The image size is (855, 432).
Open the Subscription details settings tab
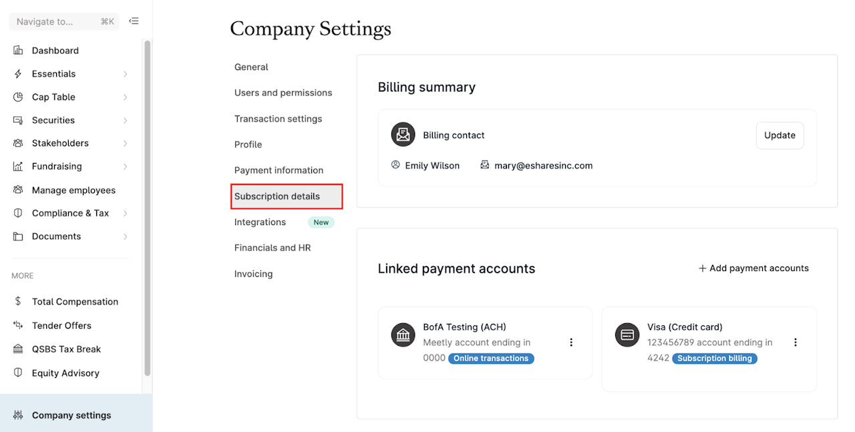(x=287, y=196)
